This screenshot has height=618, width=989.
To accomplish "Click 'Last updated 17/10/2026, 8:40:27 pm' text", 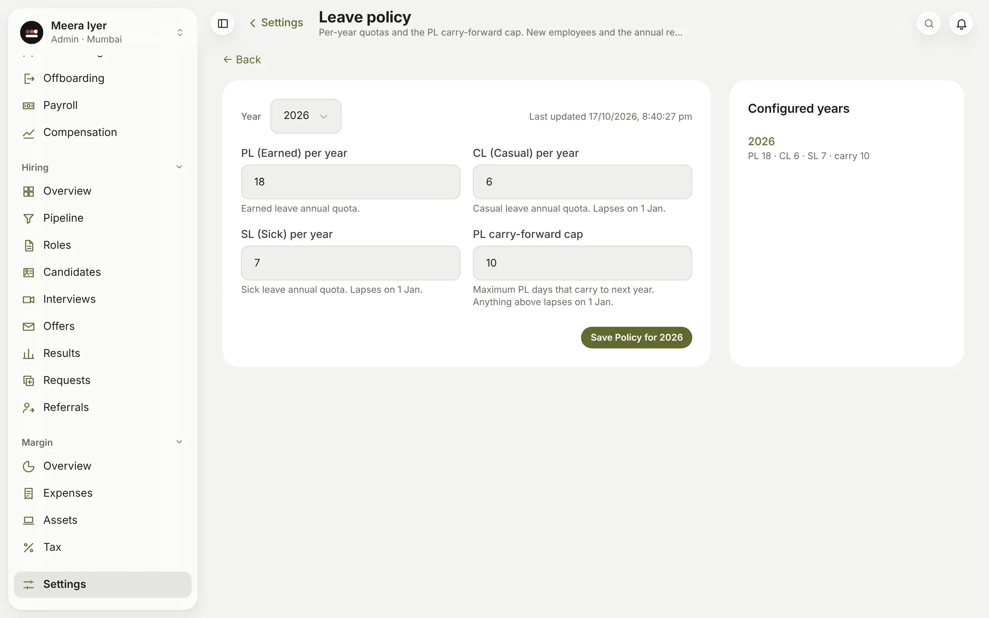I will tap(610, 117).
